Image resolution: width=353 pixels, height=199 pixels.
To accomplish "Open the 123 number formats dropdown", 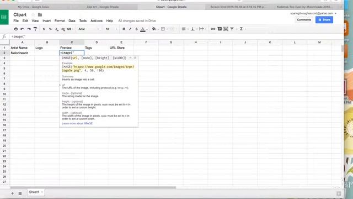I will (x=70, y=29).
